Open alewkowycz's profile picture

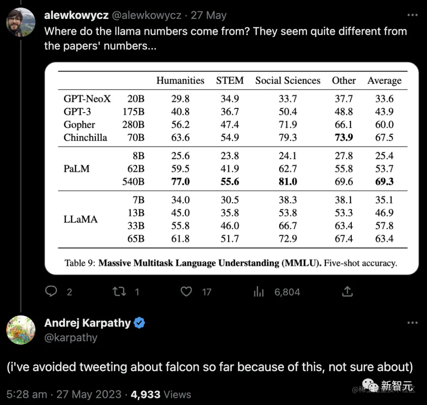(21, 22)
